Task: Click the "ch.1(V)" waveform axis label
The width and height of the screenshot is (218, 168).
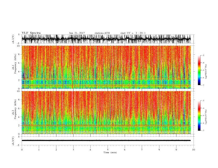Action: click(x=13, y=39)
